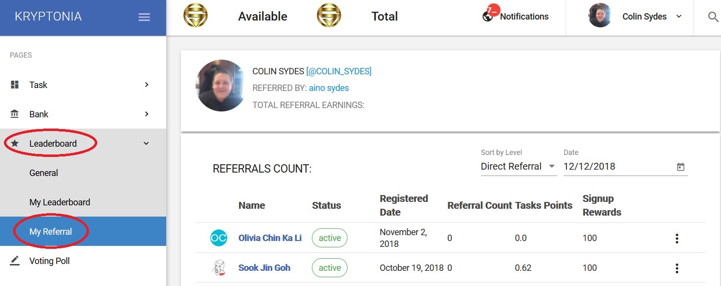
Task: Open the Voting Poll page
Action: pos(49,261)
